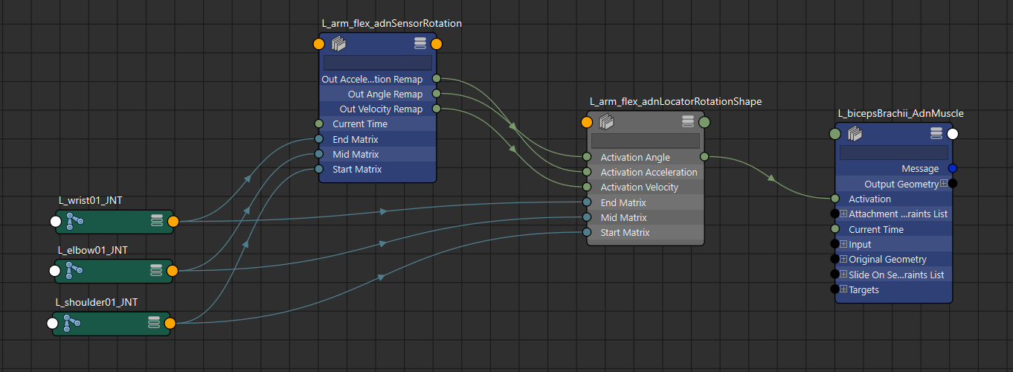Viewport: 1013px width, 372px height.
Task: Click the Activation input port on muscle node
Action: [x=835, y=199]
